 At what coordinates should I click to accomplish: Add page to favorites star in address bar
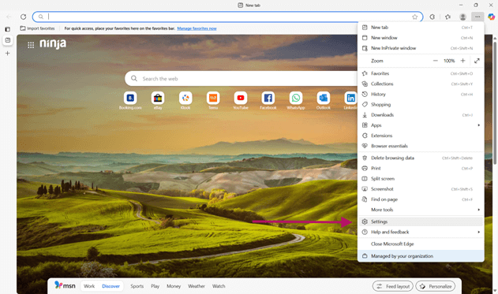coord(415,17)
